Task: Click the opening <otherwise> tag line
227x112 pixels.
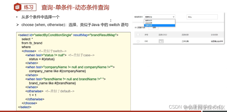Action: [34, 91]
